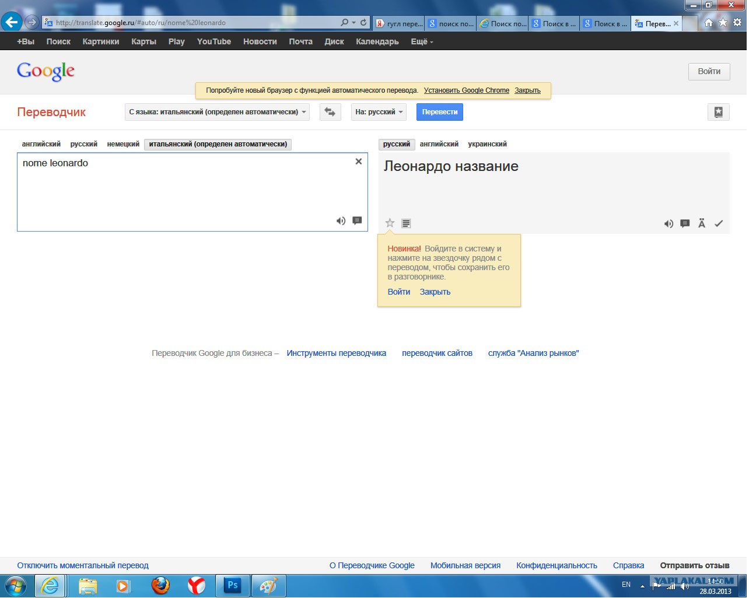Click the 'EN' keyboard language indicator
Screen dimensions: 749x598
626,585
